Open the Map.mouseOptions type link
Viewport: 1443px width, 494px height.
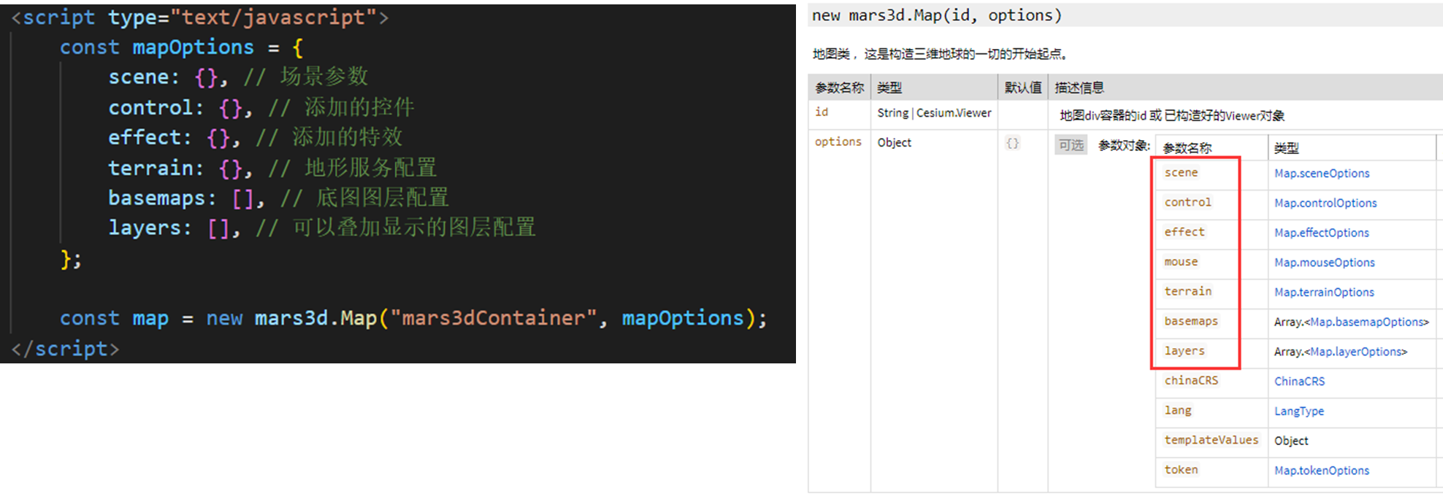tap(1325, 263)
